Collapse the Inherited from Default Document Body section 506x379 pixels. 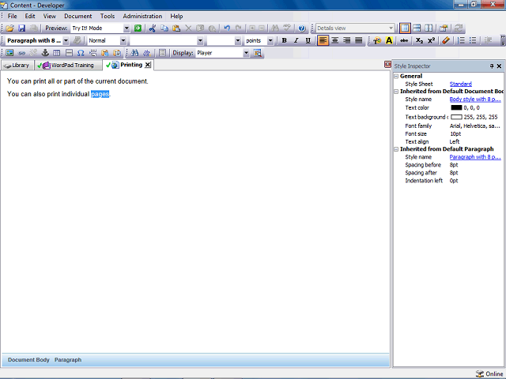point(396,92)
